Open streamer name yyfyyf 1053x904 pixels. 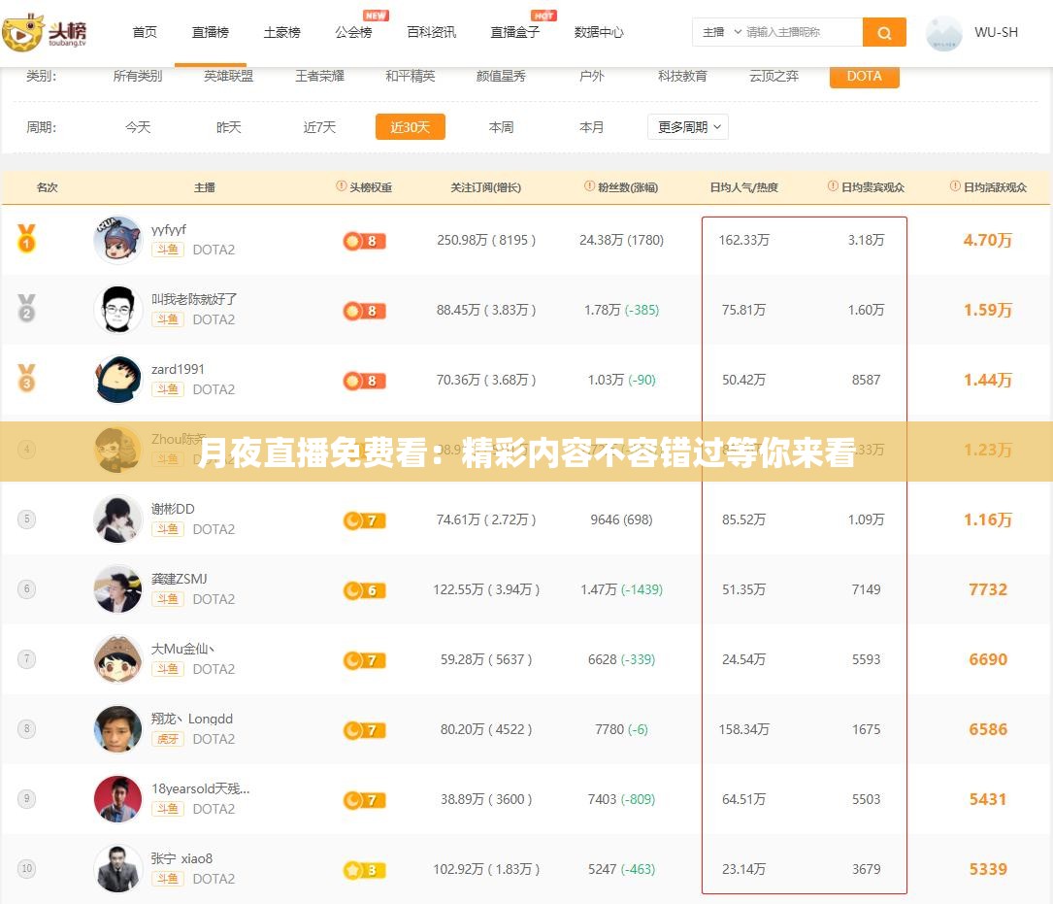point(169,229)
